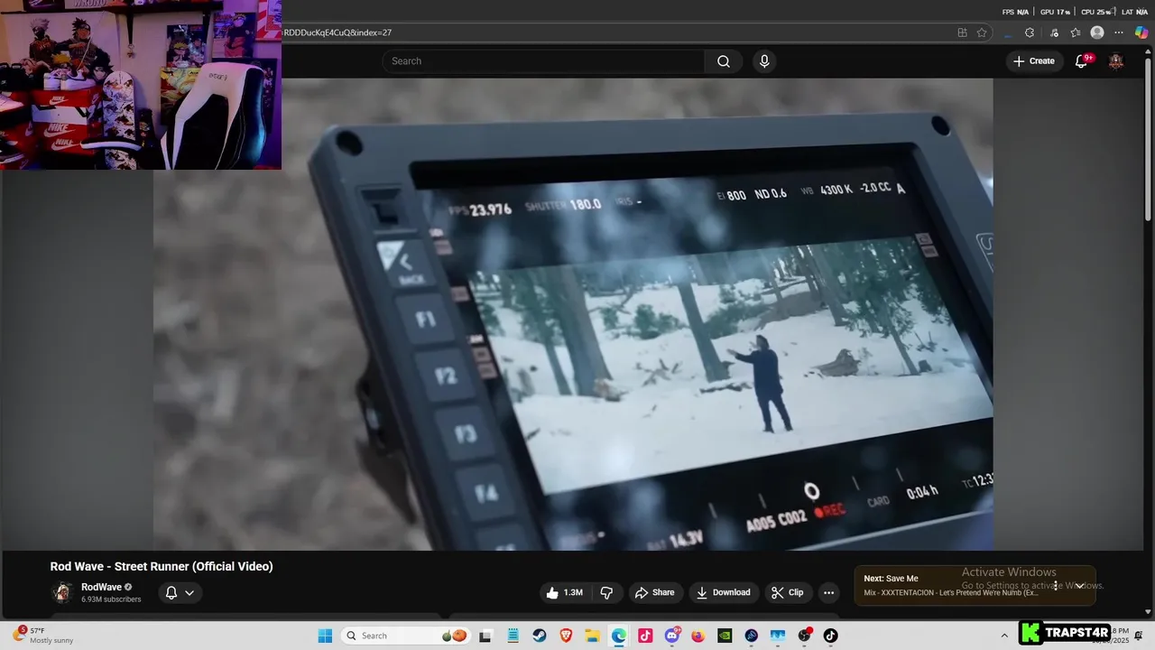Click the video player to pause
The width and height of the screenshot is (1155, 650).
click(x=573, y=314)
